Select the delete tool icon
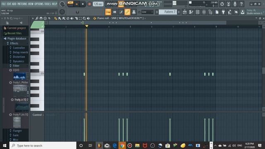This screenshot has height=149, width=265. pyautogui.click(x=68, y=18)
